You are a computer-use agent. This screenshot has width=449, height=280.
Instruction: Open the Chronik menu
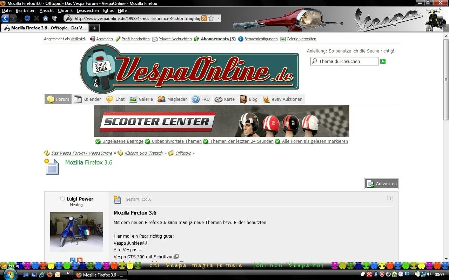point(65,10)
